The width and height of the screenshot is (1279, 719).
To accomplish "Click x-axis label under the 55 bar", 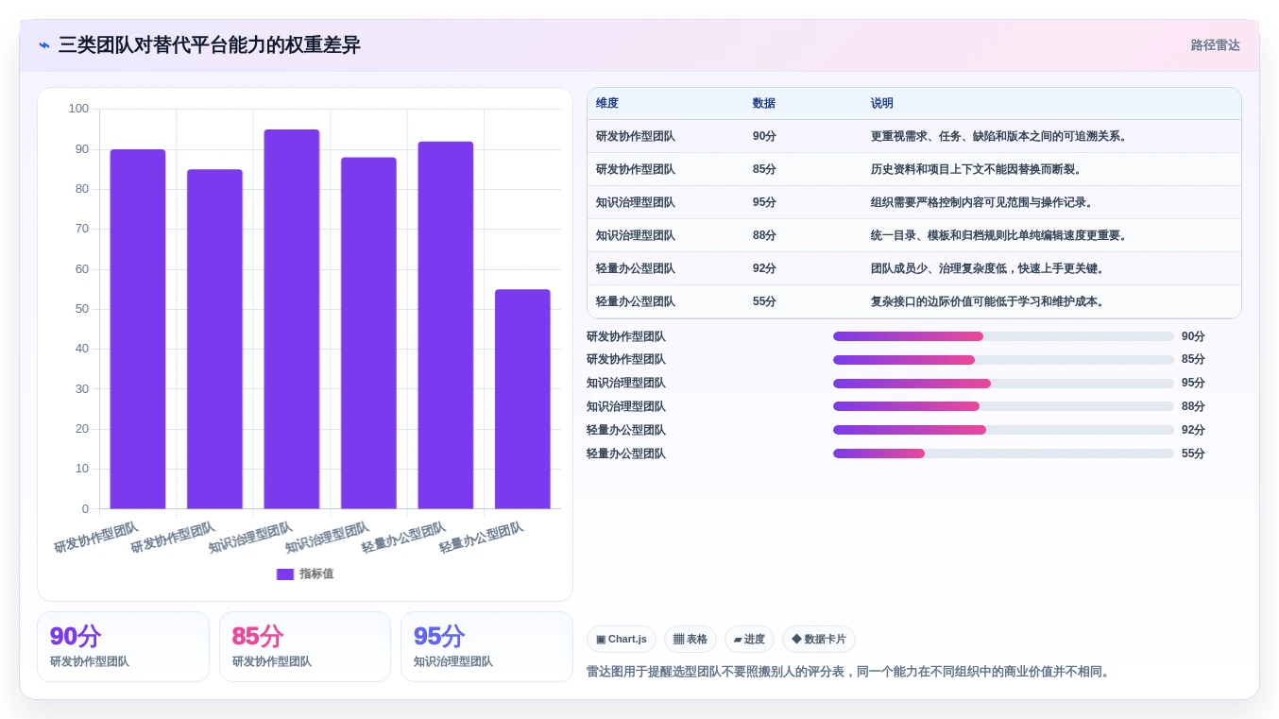I will click(x=482, y=537).
